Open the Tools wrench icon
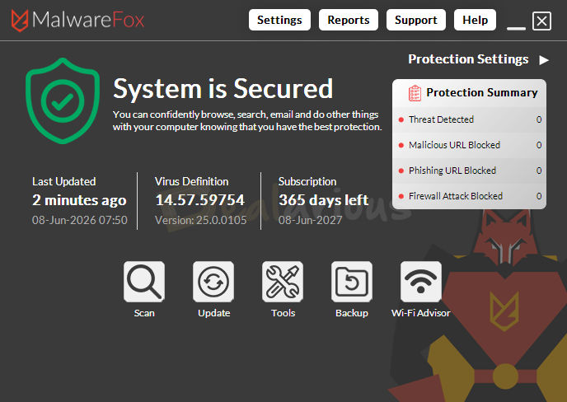The width and height of the screenshot is (567, 402). coord(283,282)
